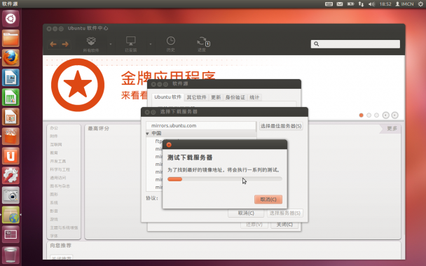
Task: Click the 选择最佳服务器(S) button
Action: pyautogui.click(x=281, y=126)
